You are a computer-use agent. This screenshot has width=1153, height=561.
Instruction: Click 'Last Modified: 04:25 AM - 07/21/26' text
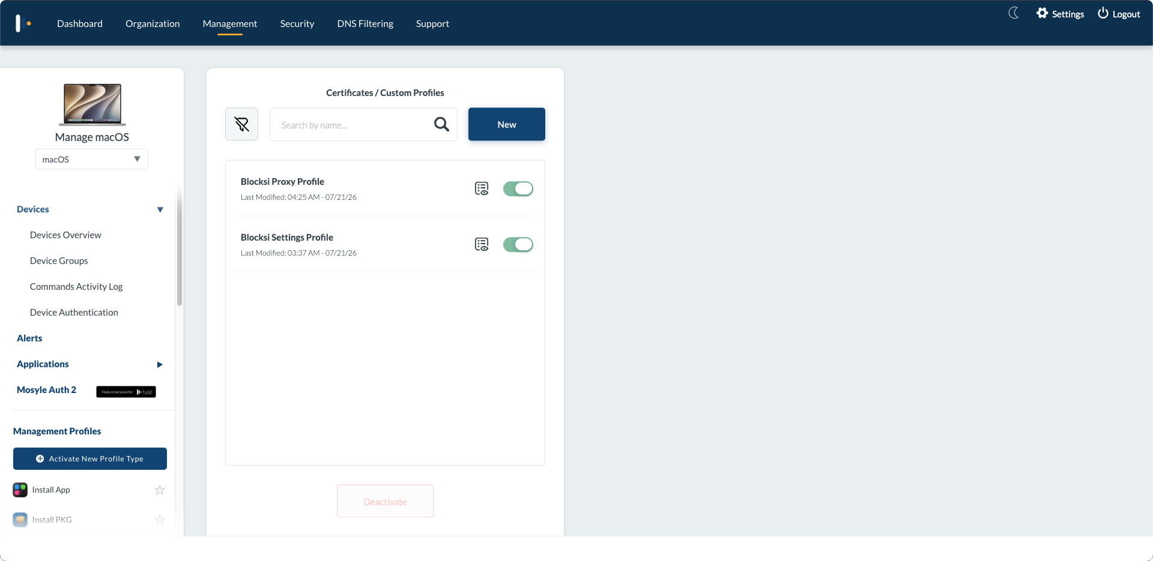tap(298, 197)
